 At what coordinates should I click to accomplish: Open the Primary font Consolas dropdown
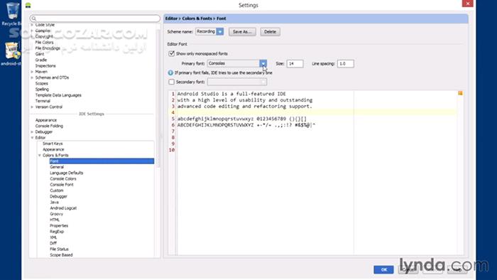click(263, 63)
